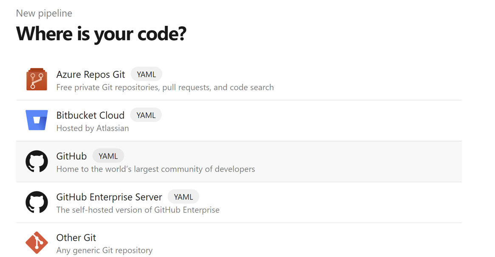Click 'Free private Git repositories' description
495x257 pixels.
[165, 87]
